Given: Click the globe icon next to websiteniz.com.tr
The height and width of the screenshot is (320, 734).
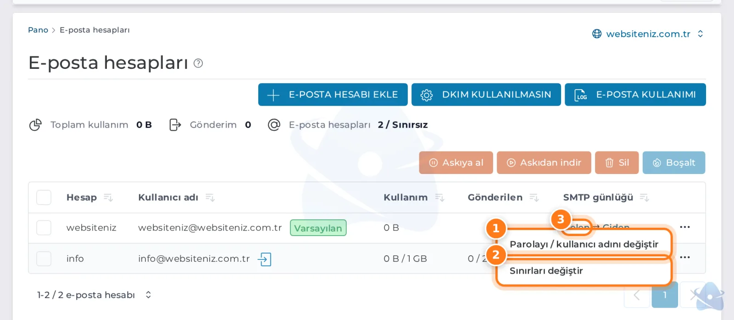Looking at the screenshot, I should [597, 34].
